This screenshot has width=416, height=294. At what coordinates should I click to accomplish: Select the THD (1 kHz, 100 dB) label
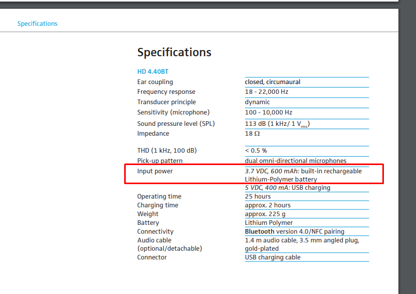pyautogui.click(x=167, y=151)
